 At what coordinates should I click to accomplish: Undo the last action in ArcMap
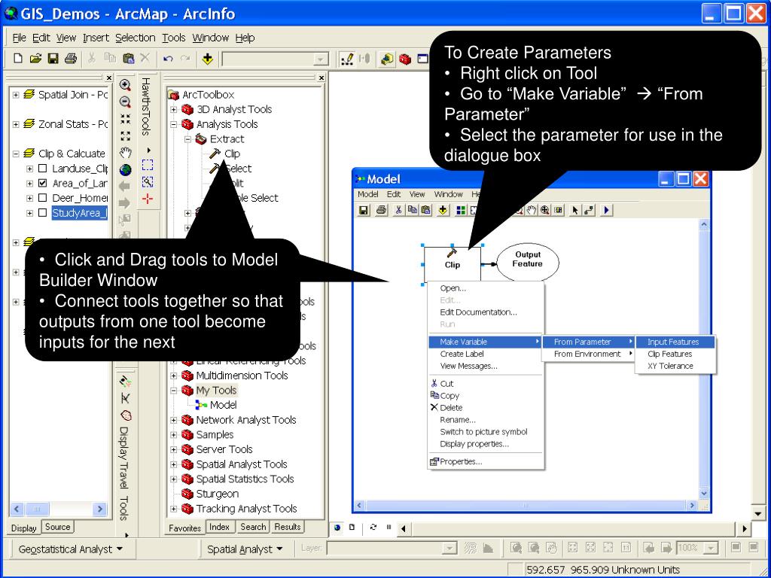pyautogui.click(x=168, y=59)
